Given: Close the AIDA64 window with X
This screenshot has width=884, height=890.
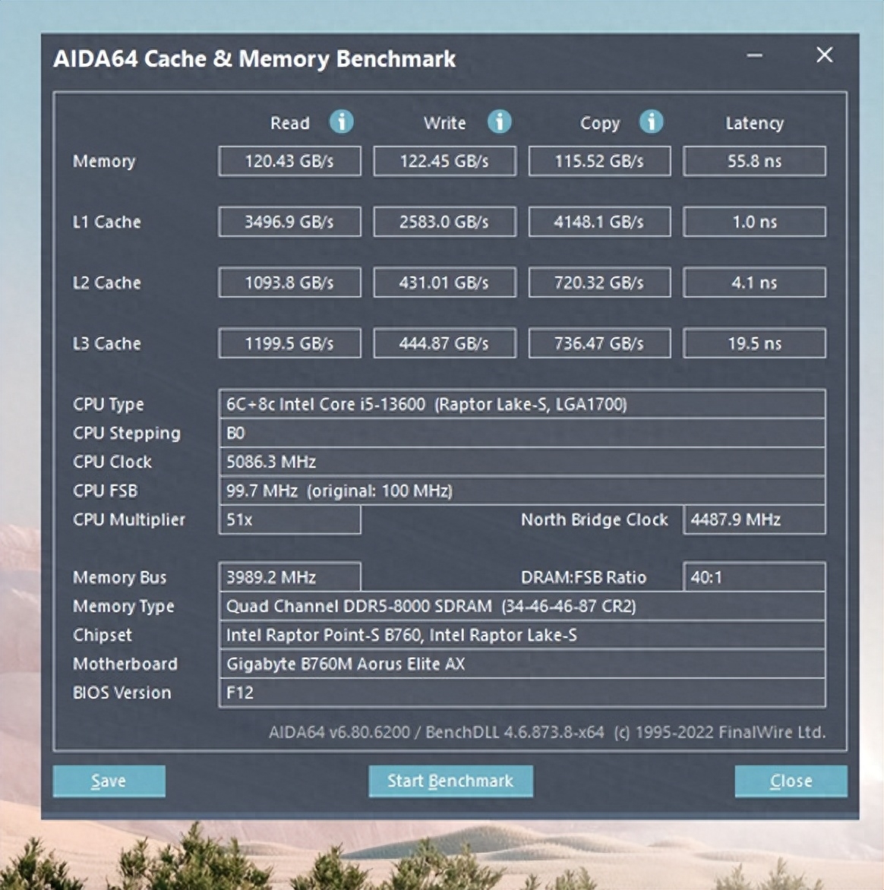Looking at the screenshot, I should point(825,55).
